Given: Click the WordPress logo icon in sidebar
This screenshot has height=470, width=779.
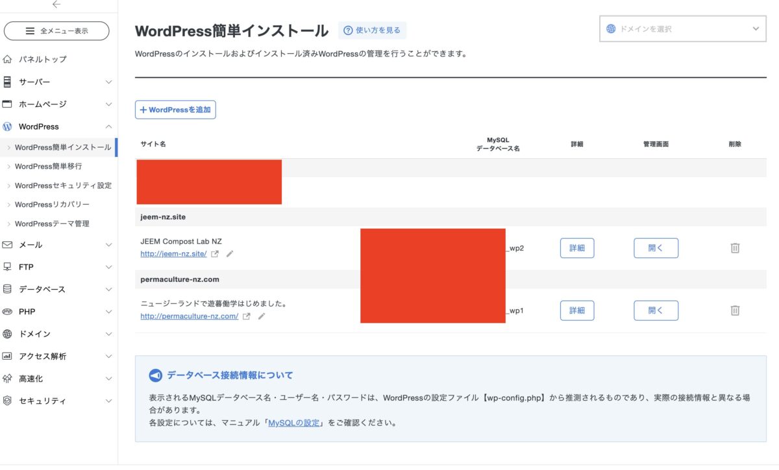Looking at the screenshot, I should pos(7,126).
